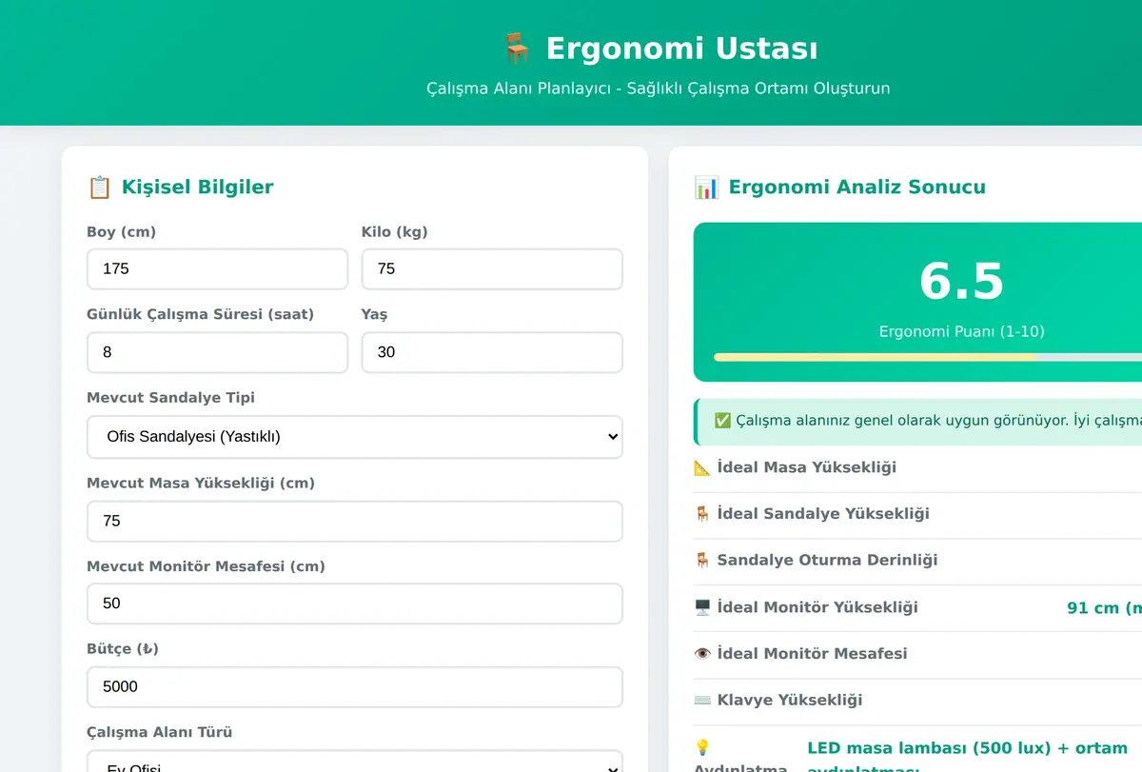1142x772 pixels.
Task: Click the ruler icon next to İdeal Masa Yüksekliği
Action: [x=702, y=467]
